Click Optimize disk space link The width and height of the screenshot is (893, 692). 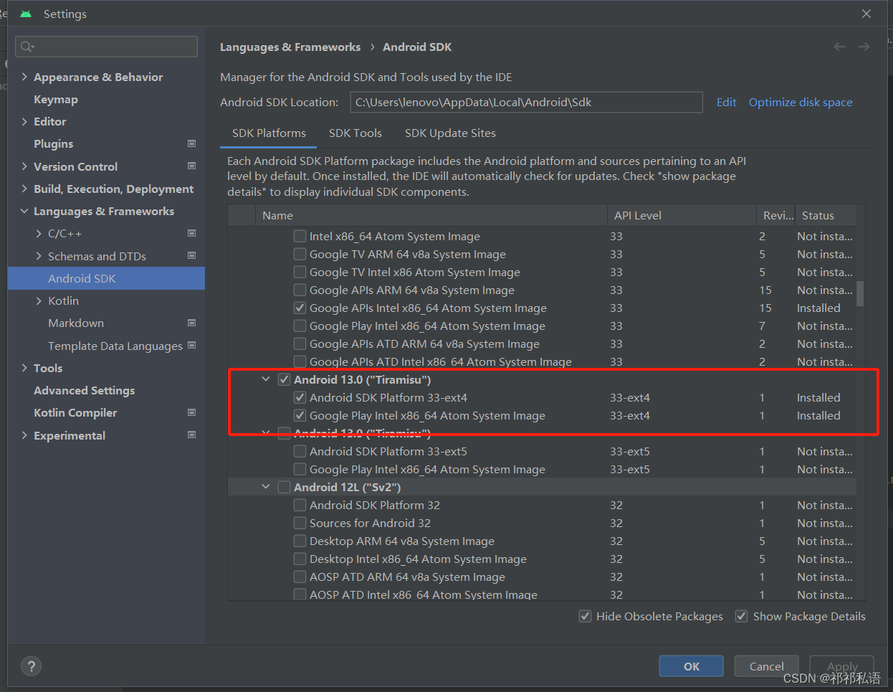coord(801,102)
